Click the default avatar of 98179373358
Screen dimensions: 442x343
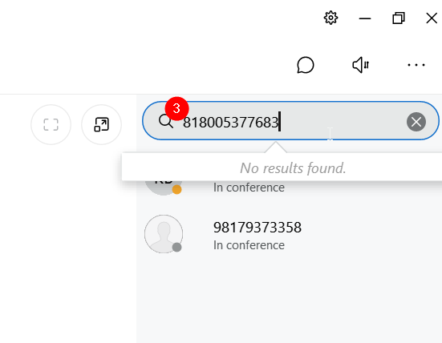164,234
